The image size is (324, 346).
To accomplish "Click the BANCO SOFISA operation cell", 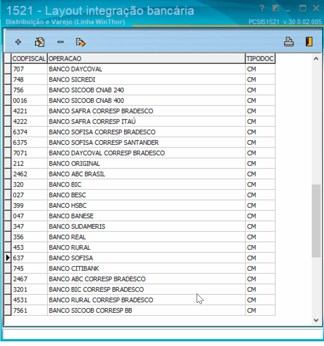I will (x=146, y=258).
